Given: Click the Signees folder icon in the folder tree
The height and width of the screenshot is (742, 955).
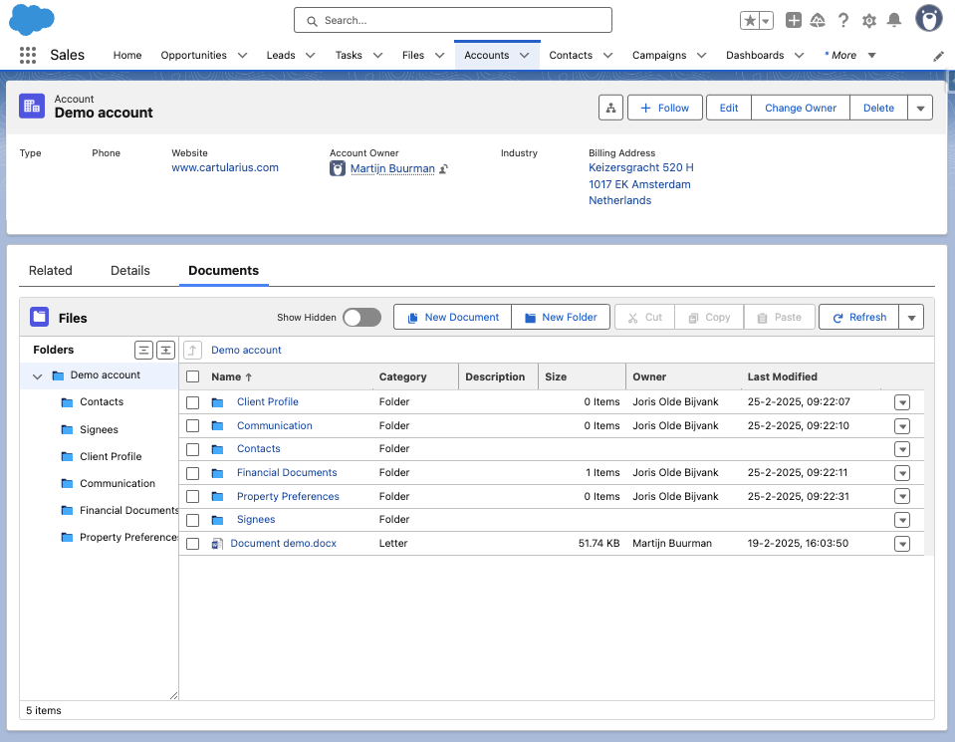Looking at the screenshot, I should tap(67, 429).
